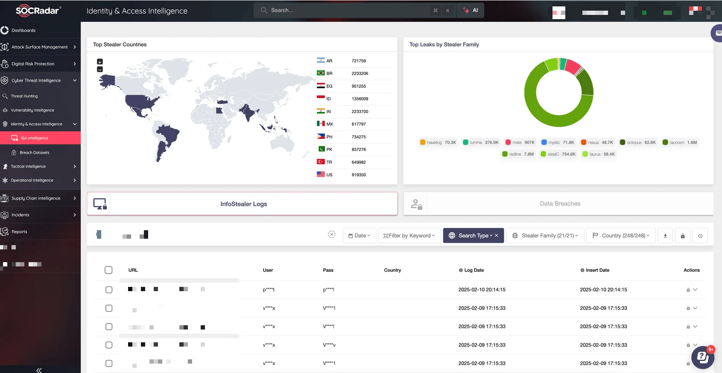
Task: Click the AI assistant button
Action: [471, 10]
